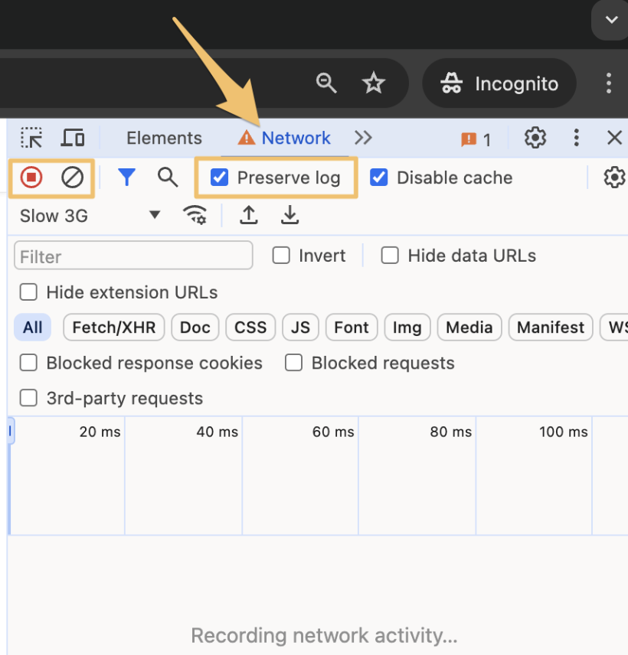
Task: Enable the Invert filter checkbox
Action: click(x=281, y=256)
